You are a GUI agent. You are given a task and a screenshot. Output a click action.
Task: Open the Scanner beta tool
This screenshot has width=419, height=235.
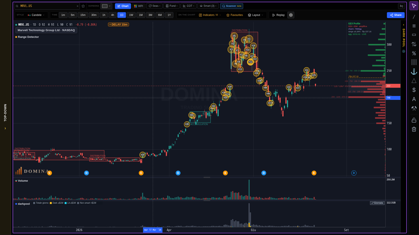coord(231,6)
